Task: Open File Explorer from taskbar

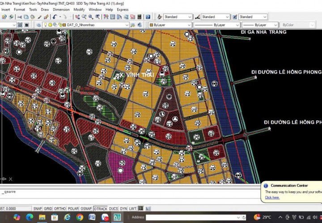Action: coord(42,217)
